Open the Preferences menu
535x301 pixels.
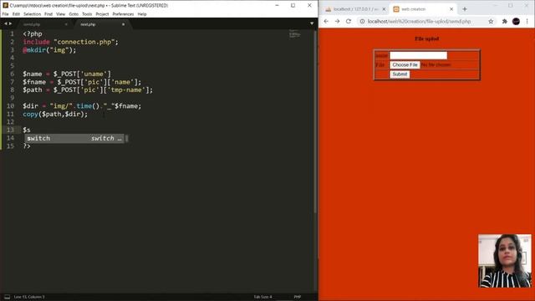click(x=123, y=14)
